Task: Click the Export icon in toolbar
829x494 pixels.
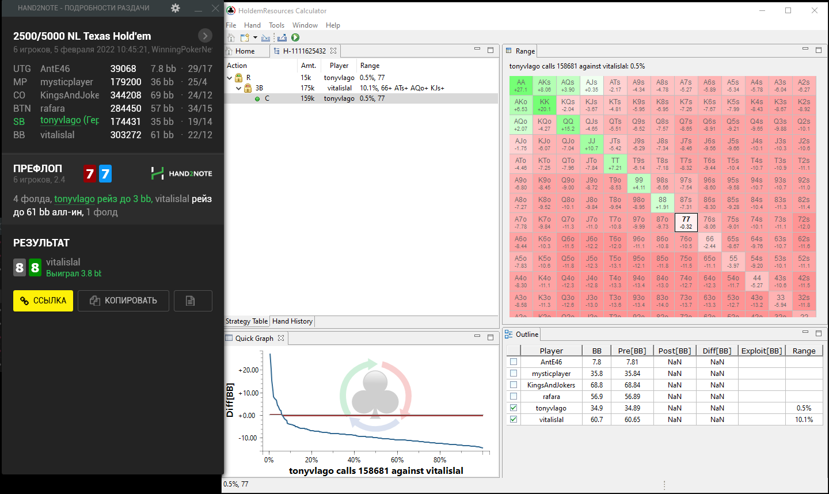Action: pos(282,38)
